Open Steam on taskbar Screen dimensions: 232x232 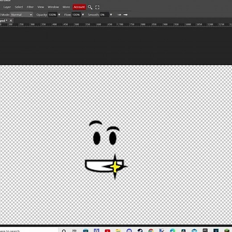pyautogui.click(x=140, y=231)
